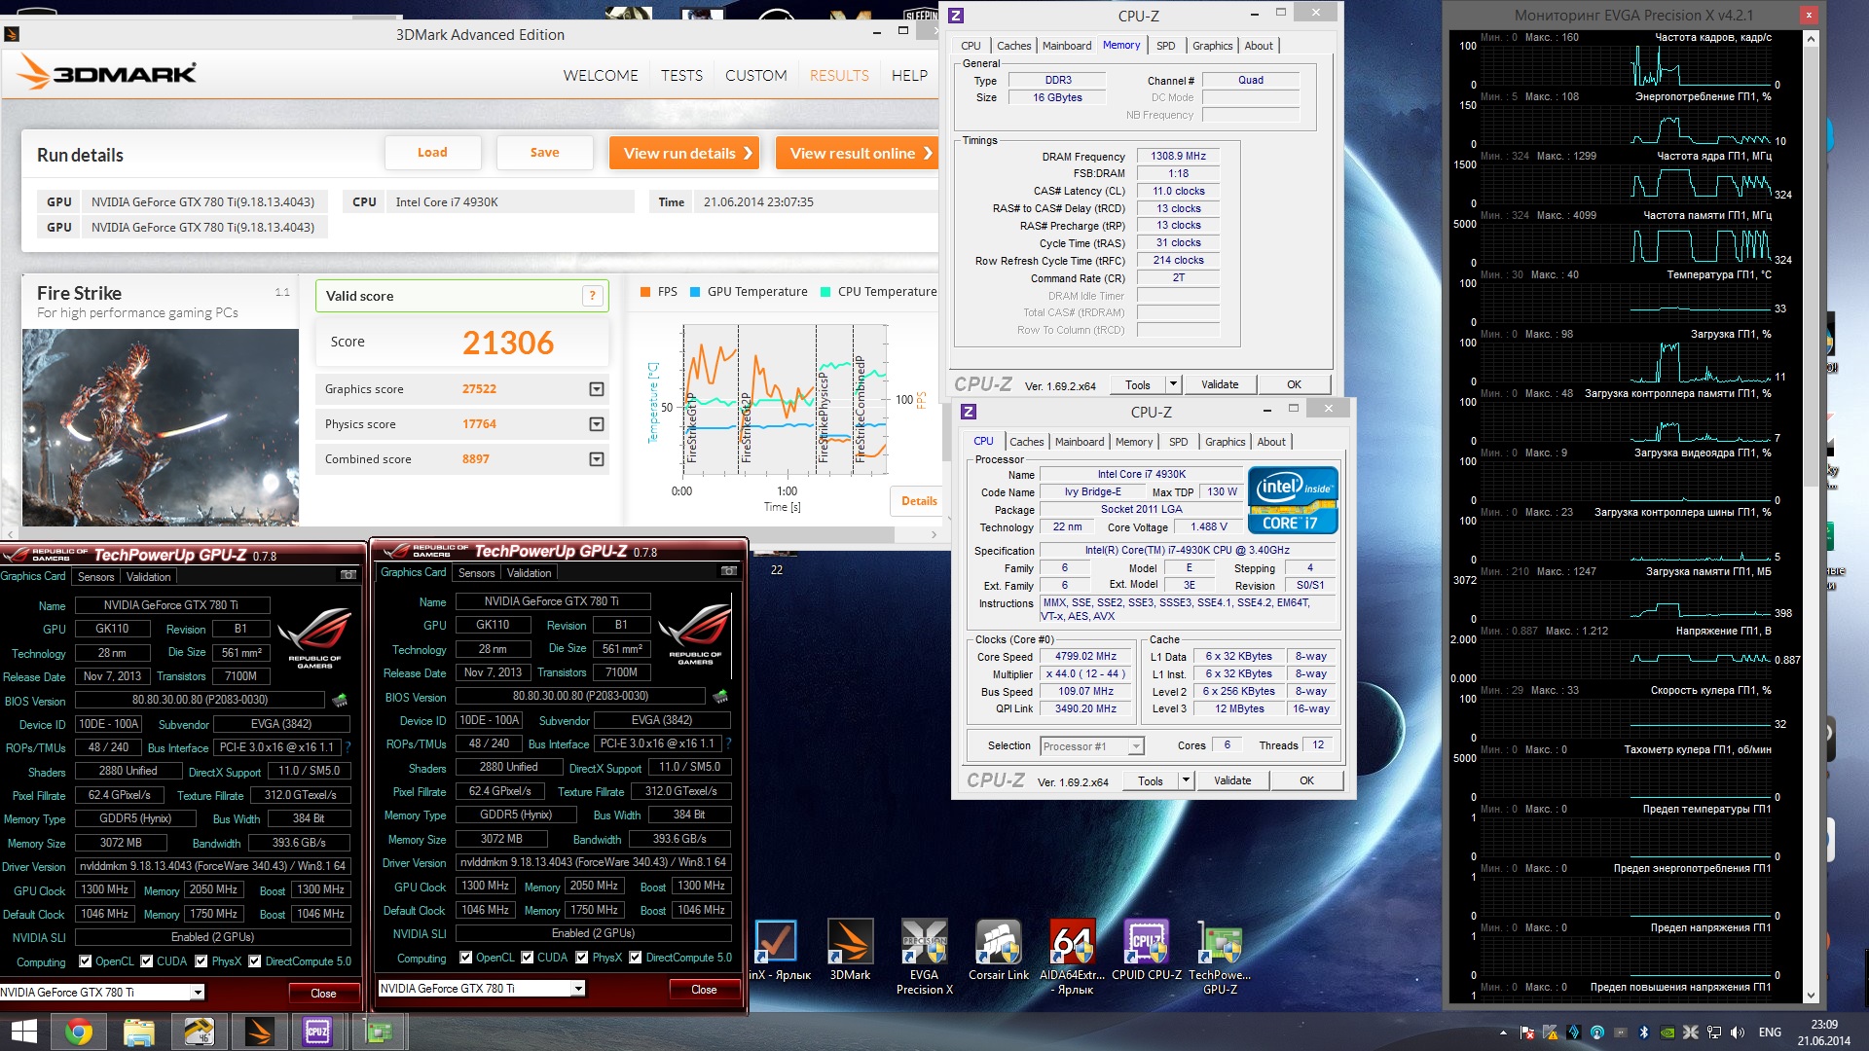Click camera screenshot icon in left GPU-Z window
The image size is (1869, 1051).
click(x=348, y=575)
